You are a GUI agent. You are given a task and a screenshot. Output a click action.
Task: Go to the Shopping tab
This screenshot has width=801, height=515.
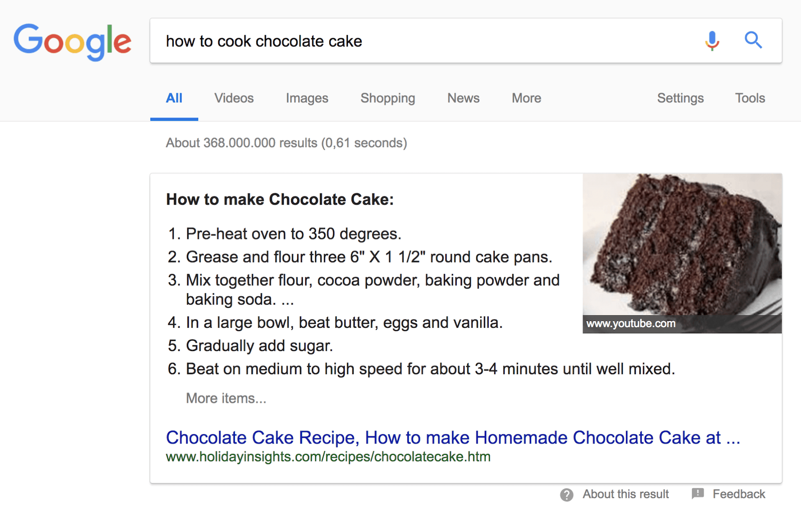pos(387,98)
